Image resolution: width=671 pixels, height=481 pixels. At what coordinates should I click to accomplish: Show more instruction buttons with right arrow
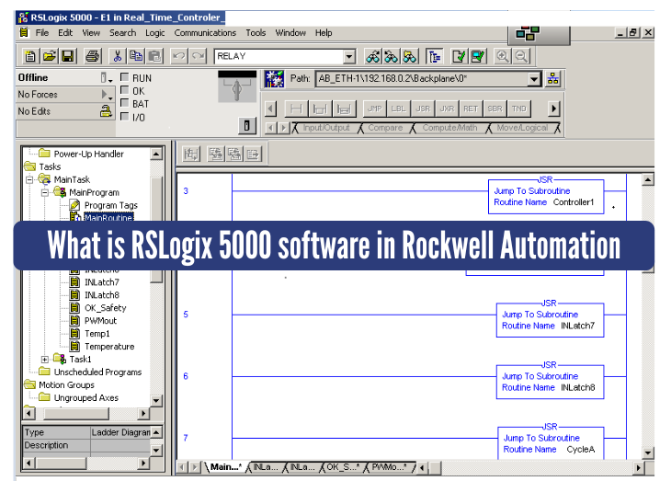[553, 109]
